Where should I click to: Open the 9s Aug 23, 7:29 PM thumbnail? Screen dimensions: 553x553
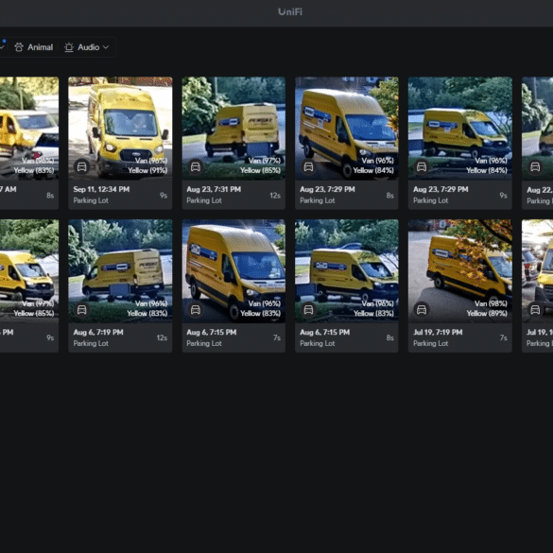point(460,129)
